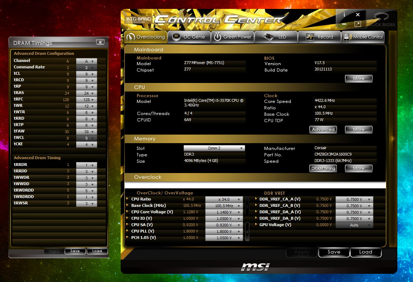Open CPU Ratio x34.0 dropdown
413x282 pixels.
click(224, 199)
